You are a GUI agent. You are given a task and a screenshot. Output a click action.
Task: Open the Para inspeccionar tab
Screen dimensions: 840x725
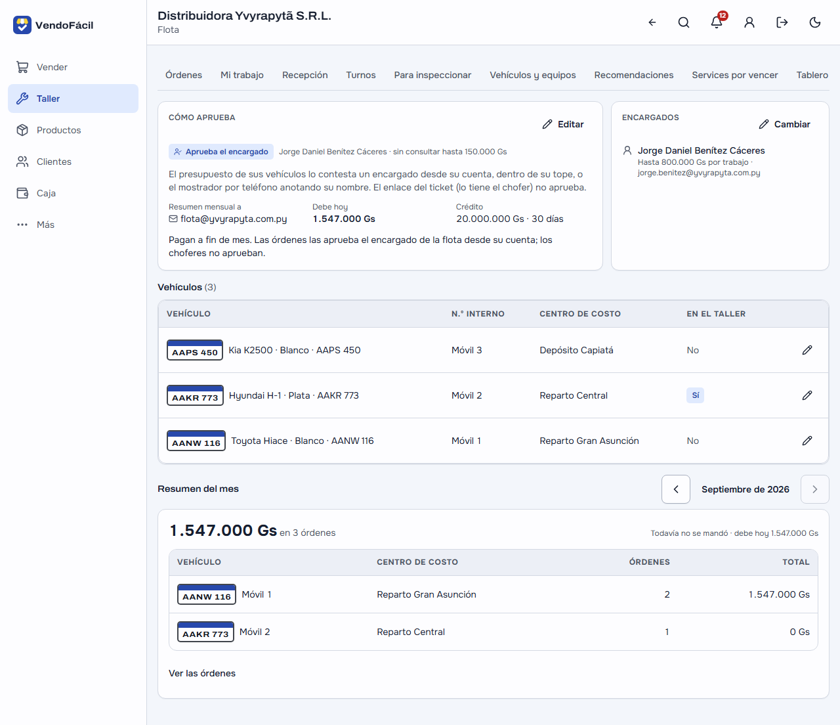coord(432,75)
